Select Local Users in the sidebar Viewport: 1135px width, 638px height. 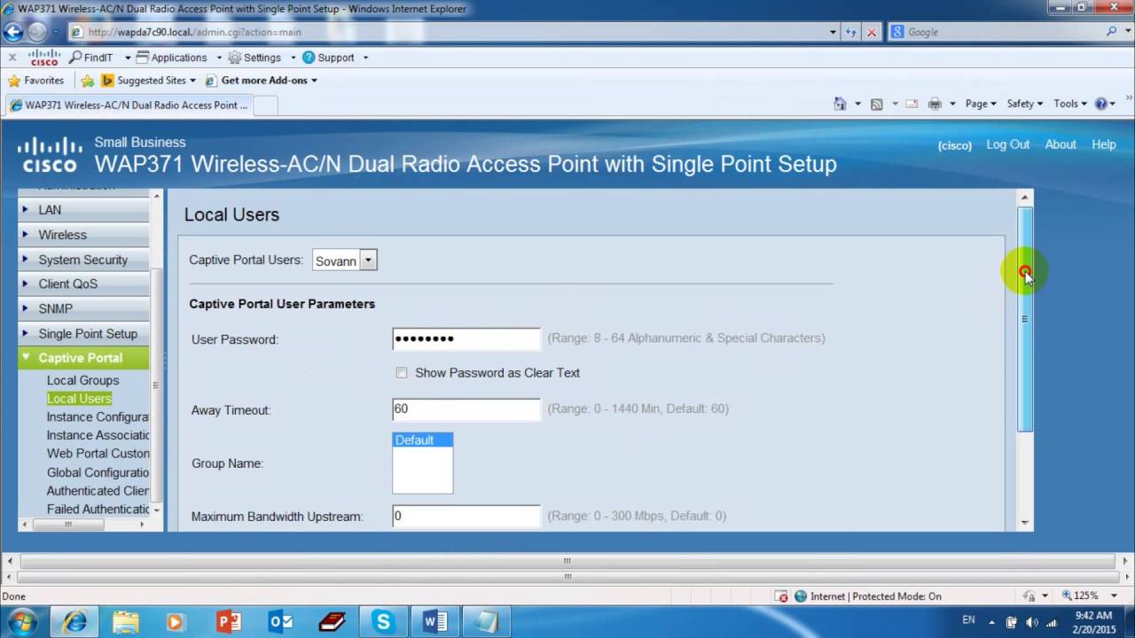pos(79,399)
